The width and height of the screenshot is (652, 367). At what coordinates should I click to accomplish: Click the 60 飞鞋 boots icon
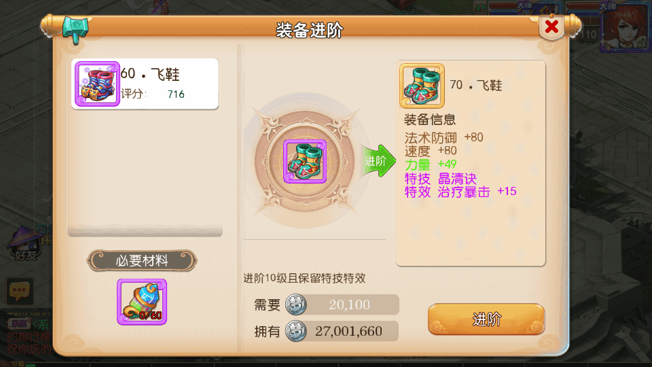[x=97, y=84]
